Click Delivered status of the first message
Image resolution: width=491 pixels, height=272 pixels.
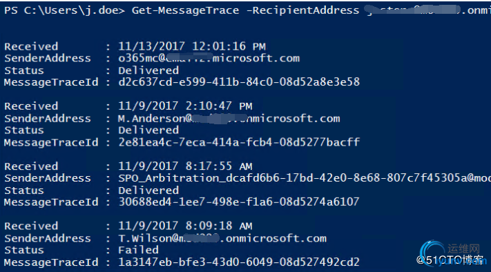[x=148, y=70]
